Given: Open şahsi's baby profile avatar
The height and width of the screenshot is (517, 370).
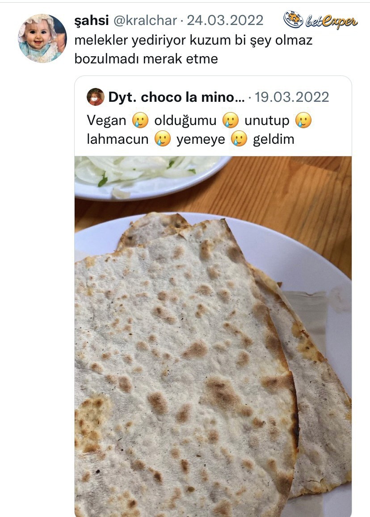Looking at the screenshot, I should point(42,38).
